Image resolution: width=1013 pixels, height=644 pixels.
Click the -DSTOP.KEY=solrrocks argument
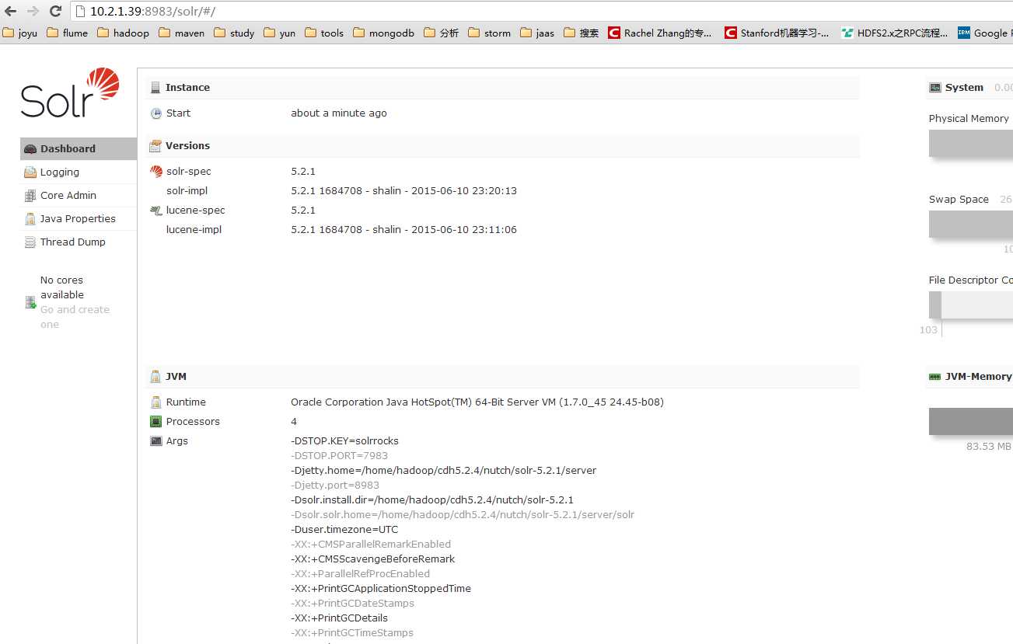click(344, 440)
